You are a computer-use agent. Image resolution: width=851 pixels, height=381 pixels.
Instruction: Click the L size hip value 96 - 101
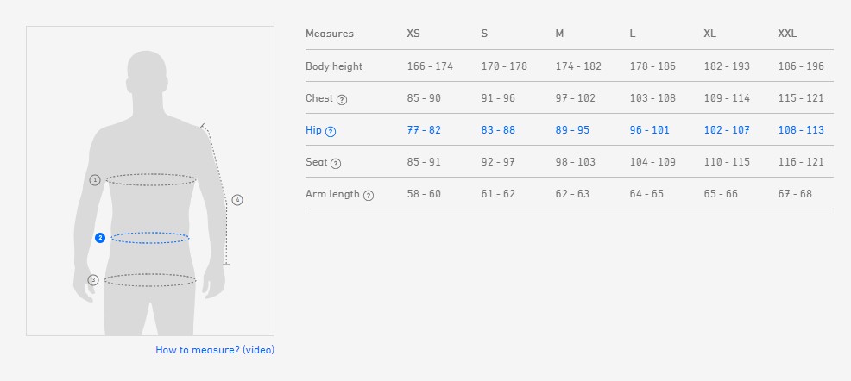click(650, 130)
